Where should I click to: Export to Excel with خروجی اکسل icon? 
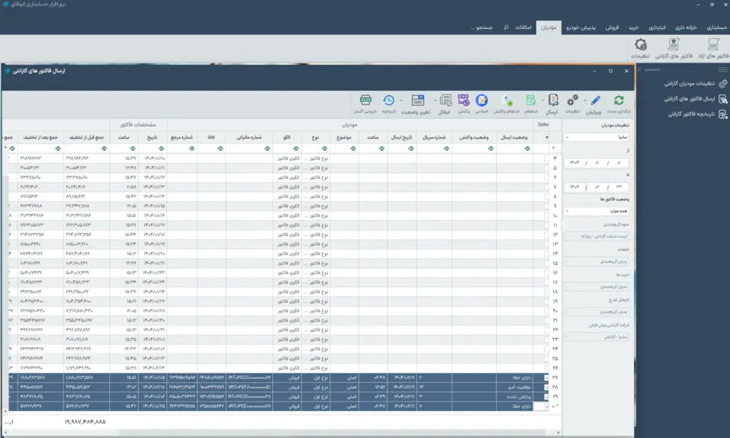pos(365,101)
